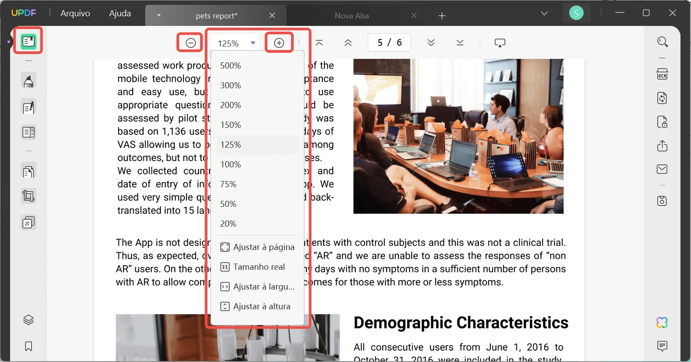Click the Demographic Characteristics heading

coord(461,322)
